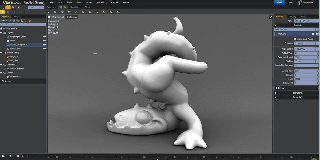Click the last light icon in Lights toolbar
The image size is (320, 160).
coord(118,12)
